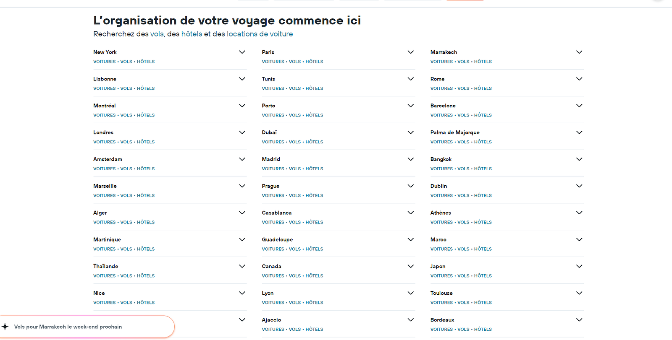This screenshot has width=672, height=340.
Task: Expand the Amsterdam chevron
Action: click(242, 159)
